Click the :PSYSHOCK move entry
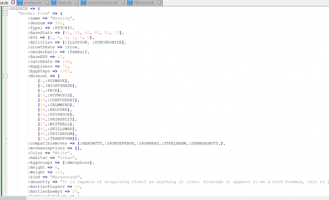 tap(56, 114)
